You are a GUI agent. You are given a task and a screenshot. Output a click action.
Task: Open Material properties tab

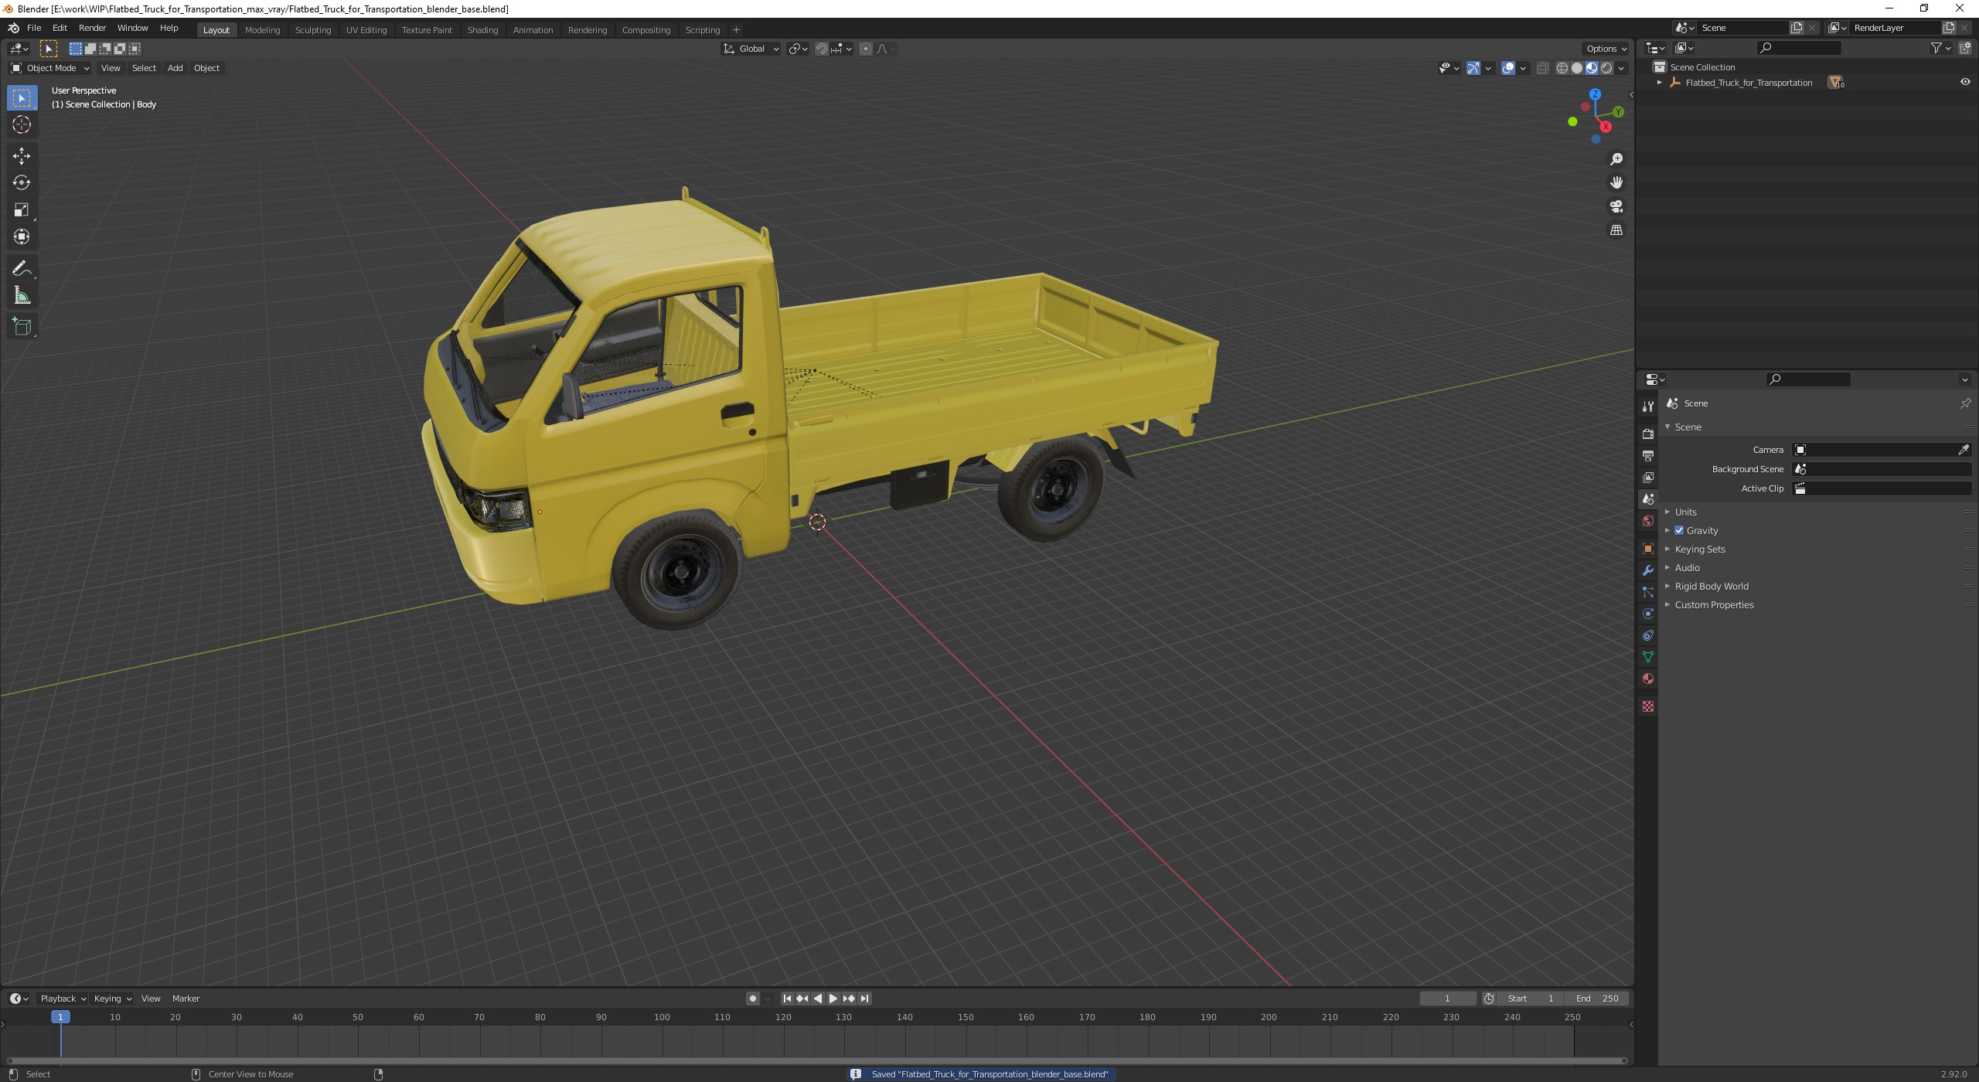pos(1648,679)
